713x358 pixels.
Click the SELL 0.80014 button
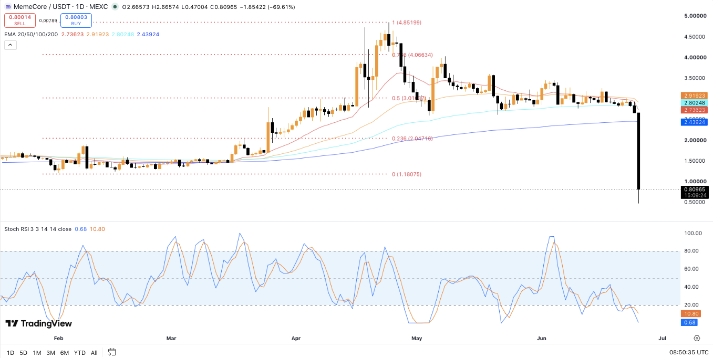pos(20,20)
